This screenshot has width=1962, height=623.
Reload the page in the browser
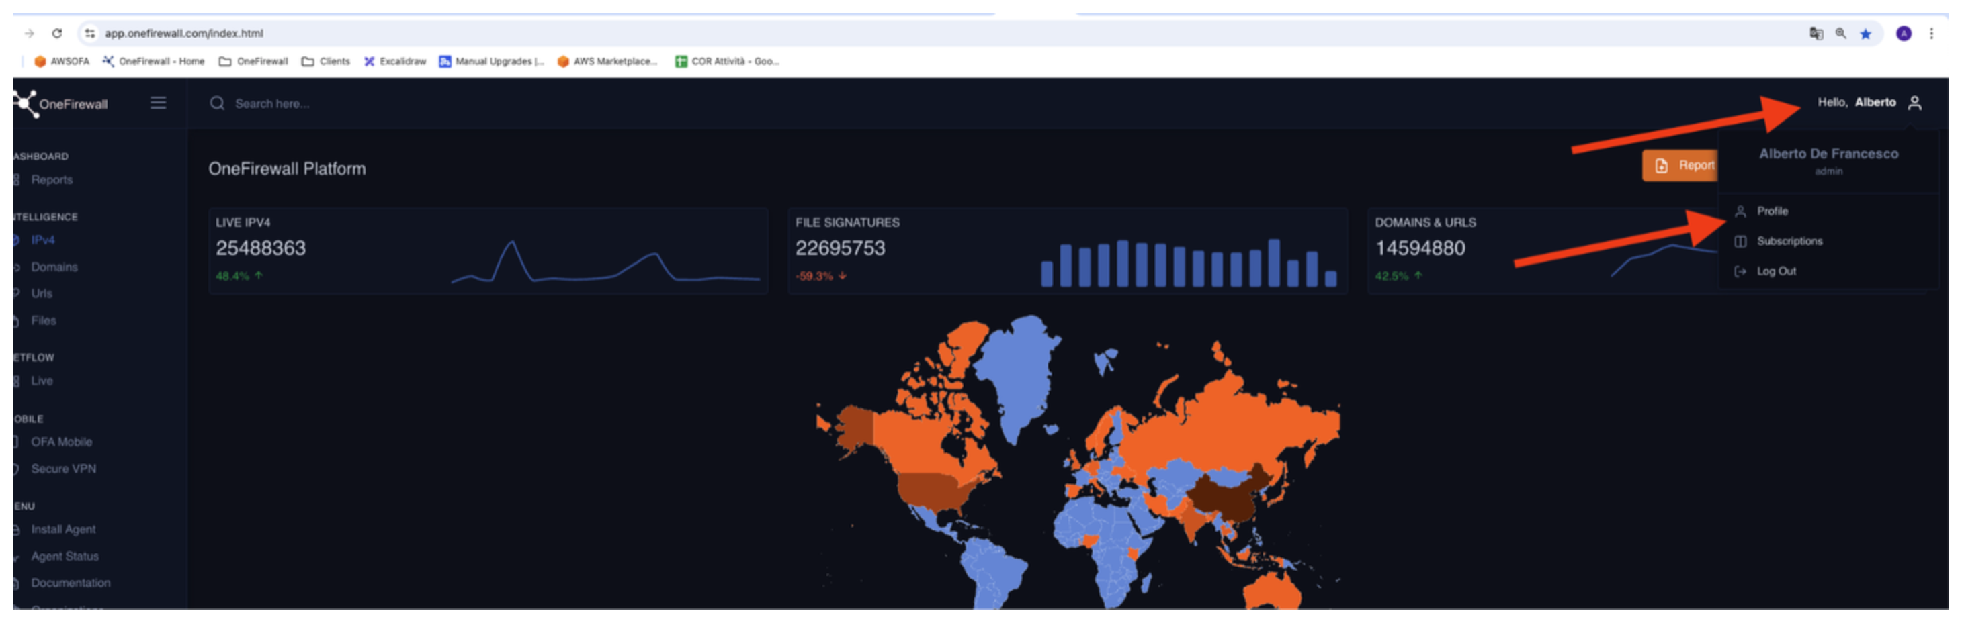(x=56, y=33)
